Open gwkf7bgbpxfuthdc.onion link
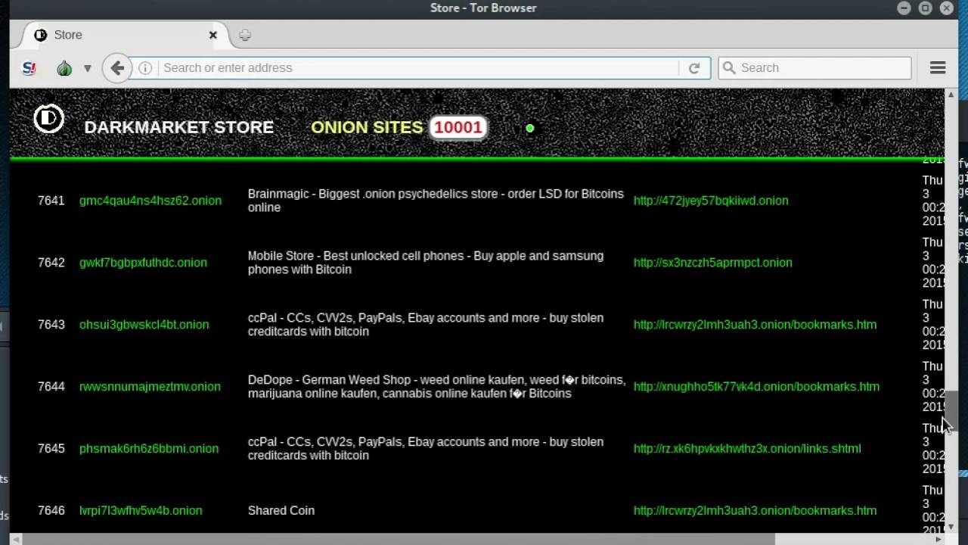Screen dimensions: 968x545 (x=143, y=263)
